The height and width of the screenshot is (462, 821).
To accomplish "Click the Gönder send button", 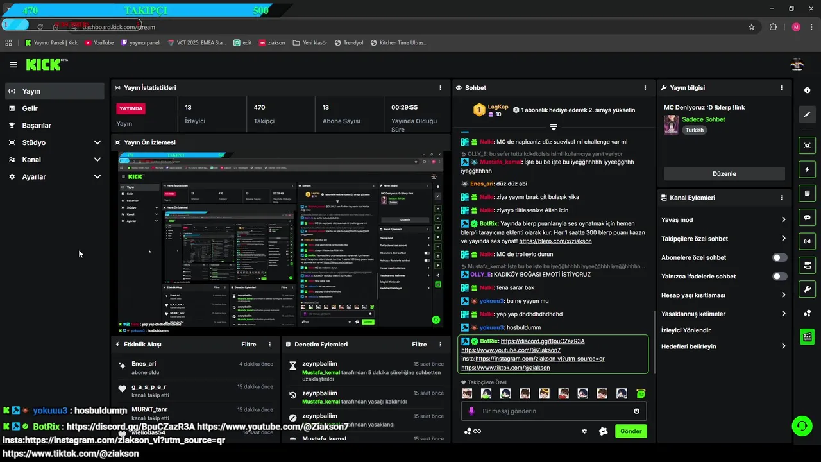I will click(631, 431).
